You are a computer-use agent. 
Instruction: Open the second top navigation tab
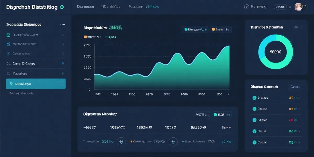pyautogui.click(x=111, y=7)
